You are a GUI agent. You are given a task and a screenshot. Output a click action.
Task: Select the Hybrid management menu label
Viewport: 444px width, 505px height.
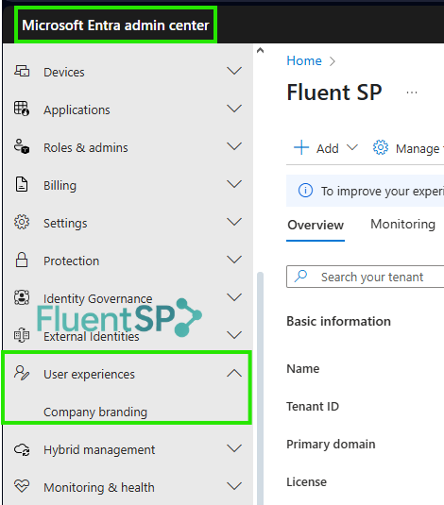pyautogui.click(x=99, y=450)
